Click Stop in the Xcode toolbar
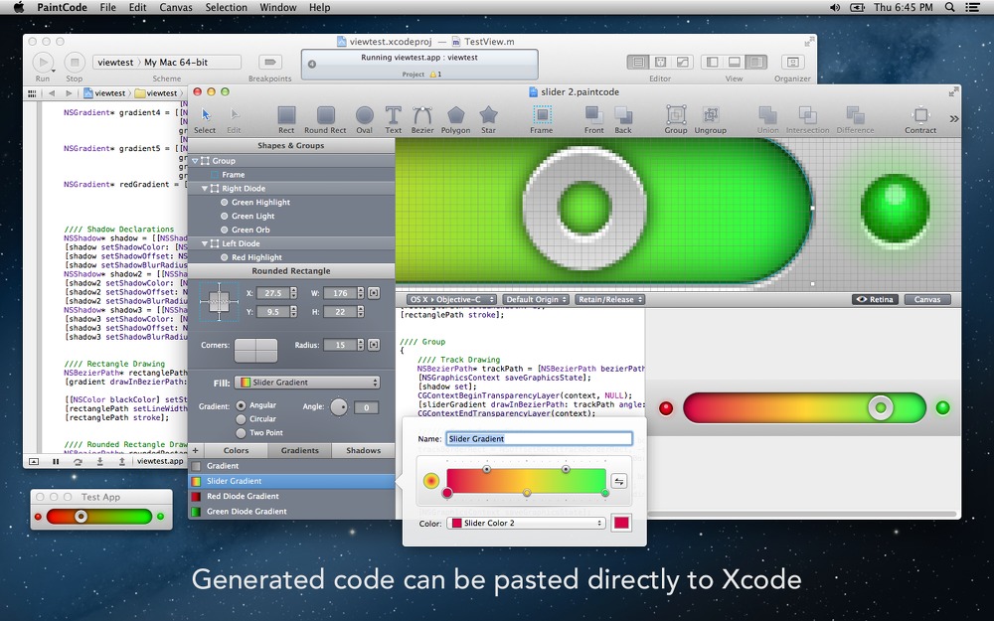Screen dimensions: 994x621 tap(75, 62)
